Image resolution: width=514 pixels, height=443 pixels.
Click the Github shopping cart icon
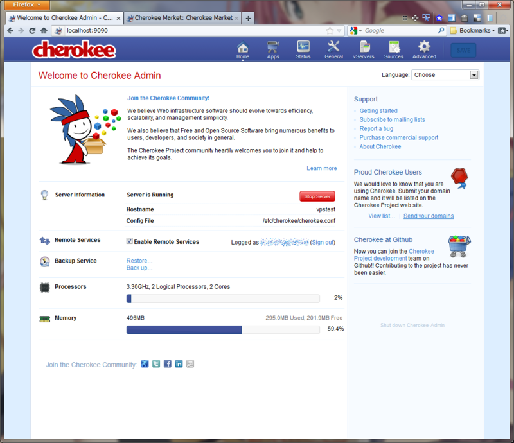click(459, 246)
